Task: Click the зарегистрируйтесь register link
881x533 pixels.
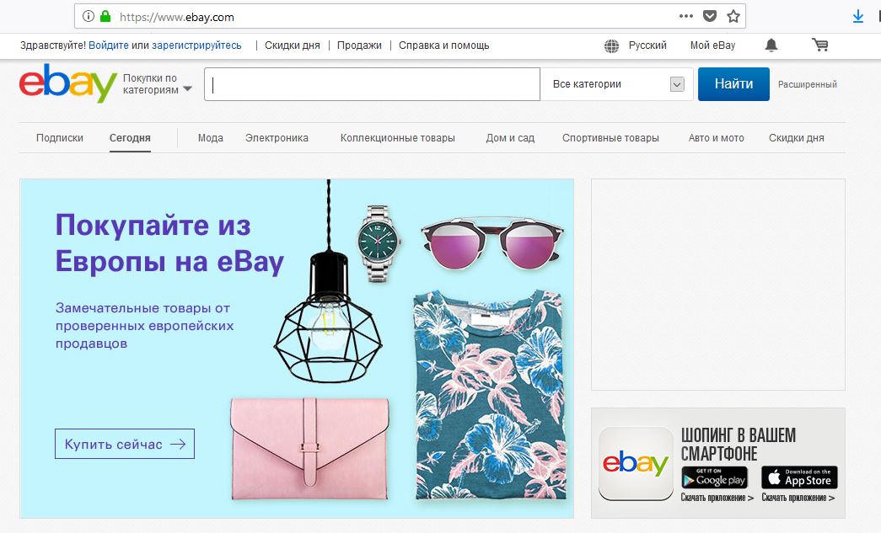Action: [196, 45]
